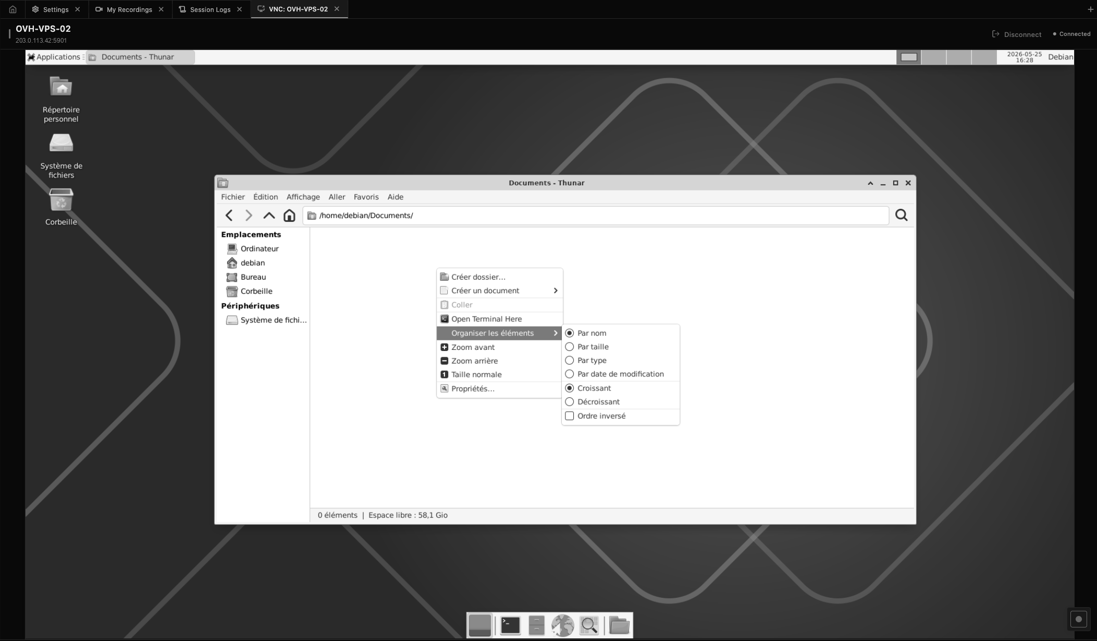Go to parent folder with up arrow
The image size is (1097, 641).
coord(269,216)
